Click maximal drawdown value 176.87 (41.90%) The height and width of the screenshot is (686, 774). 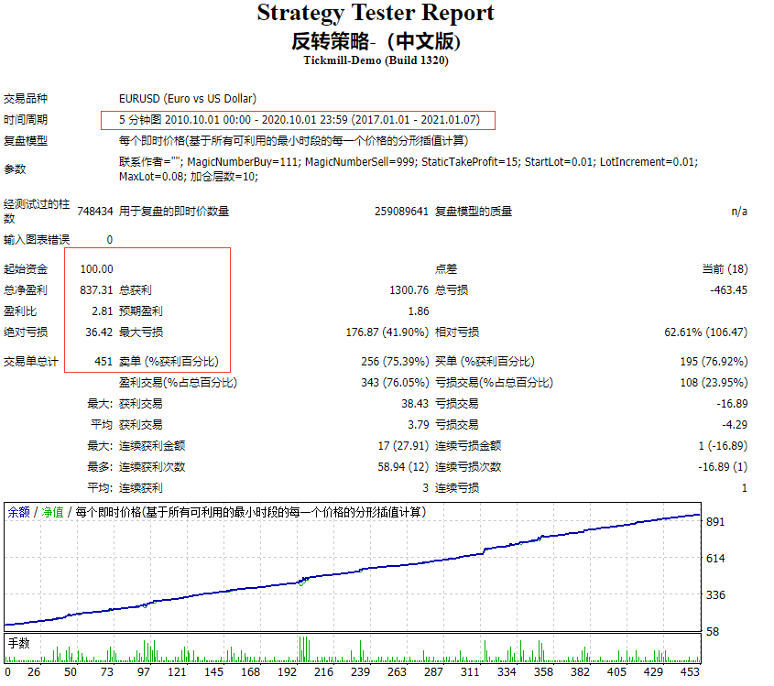click(x=387, y=332)
